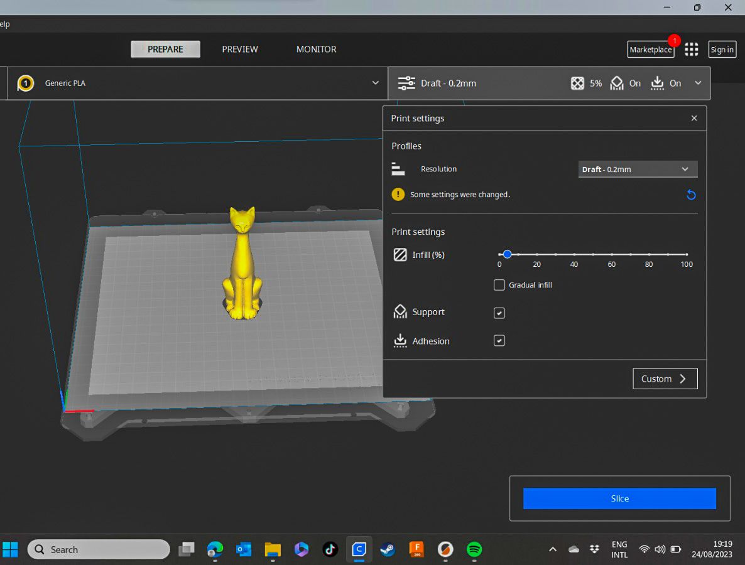Collapse the print settings summary chevron
This screenshot has height=565, width=745.
(x=698, y=83)
